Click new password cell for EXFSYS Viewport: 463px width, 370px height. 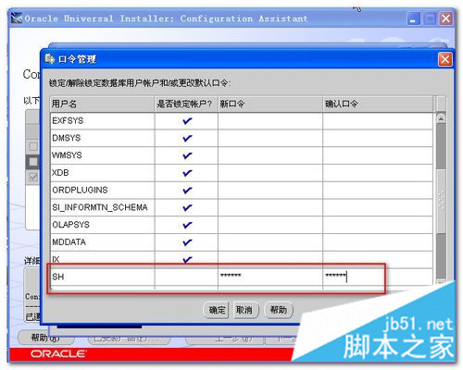click(x=270, y=121)
